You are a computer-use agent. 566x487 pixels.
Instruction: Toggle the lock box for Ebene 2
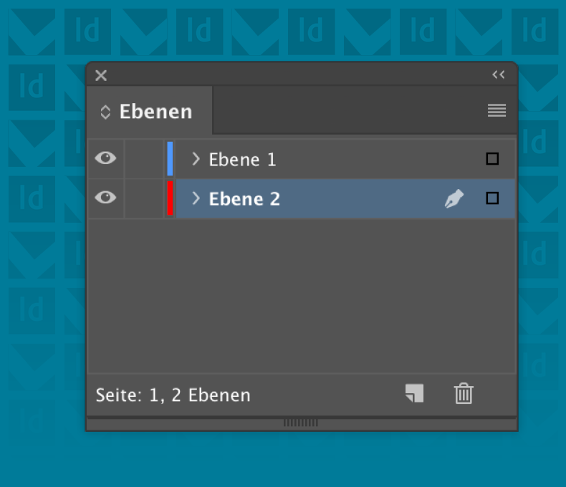pos(143,198)
